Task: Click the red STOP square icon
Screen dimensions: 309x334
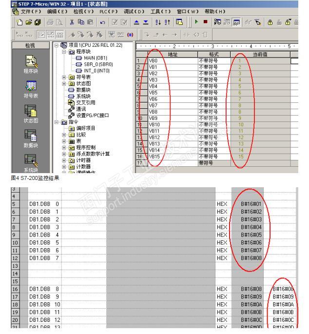Action: coord(206,22)
